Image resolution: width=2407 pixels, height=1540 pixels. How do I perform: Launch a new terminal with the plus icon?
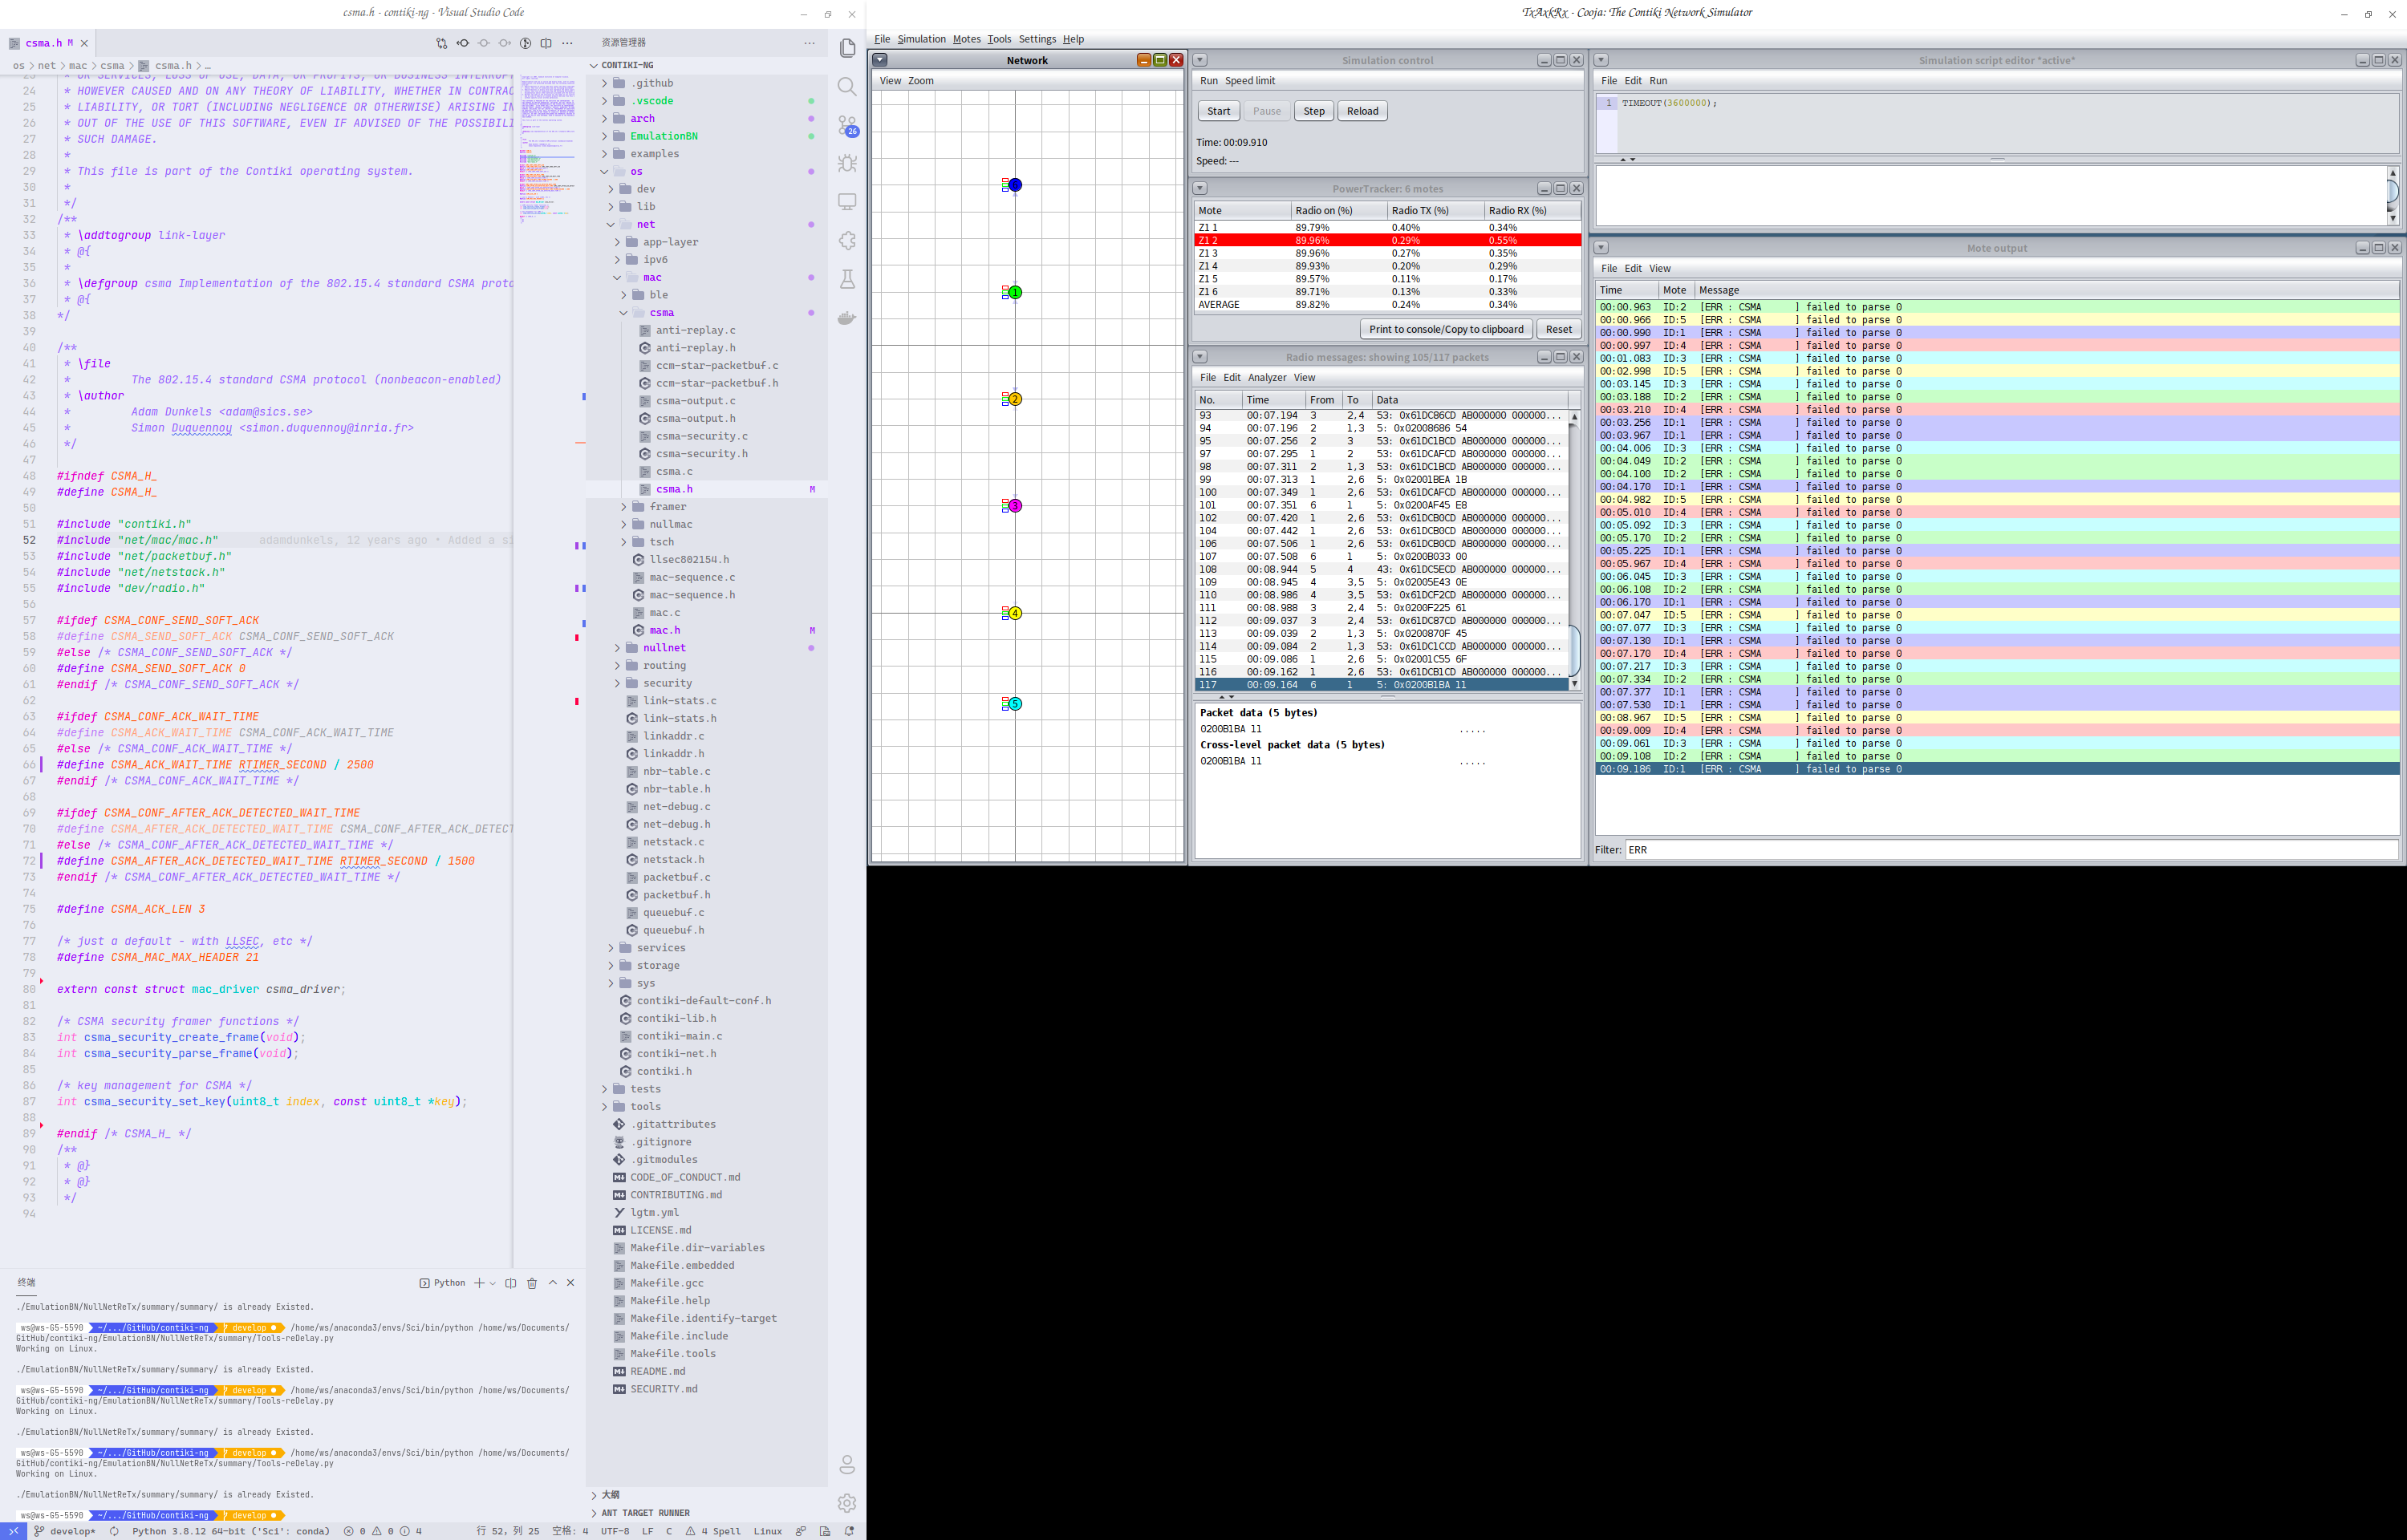[x=479, y=1283]
